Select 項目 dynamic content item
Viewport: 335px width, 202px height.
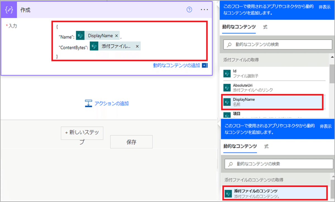pyautogui.click(x=274, y=114)
